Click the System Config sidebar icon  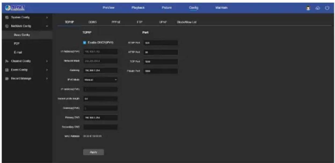pos(6,18)
